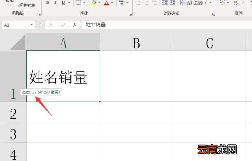Screen dimensions: 252x161
Task: Select row 2 header
Action: (x=13, y=112)
